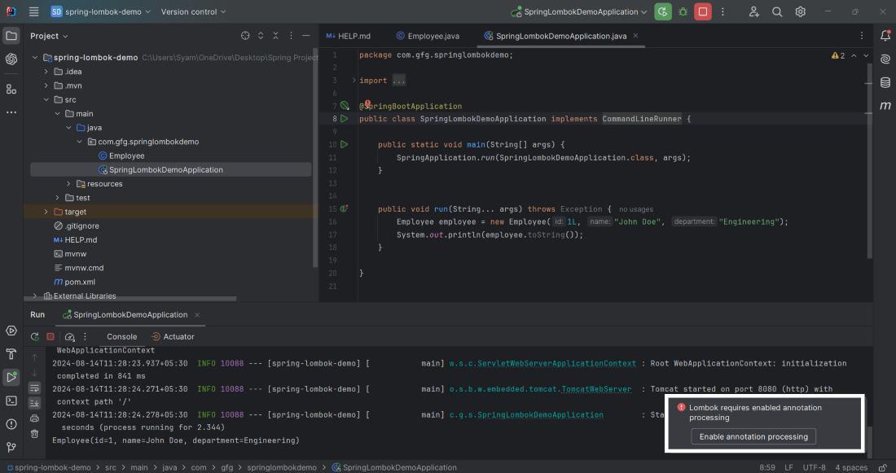Stop the running application with the red button
The height and width of the screenshot is (473, 896).
[x=702, y=12]
